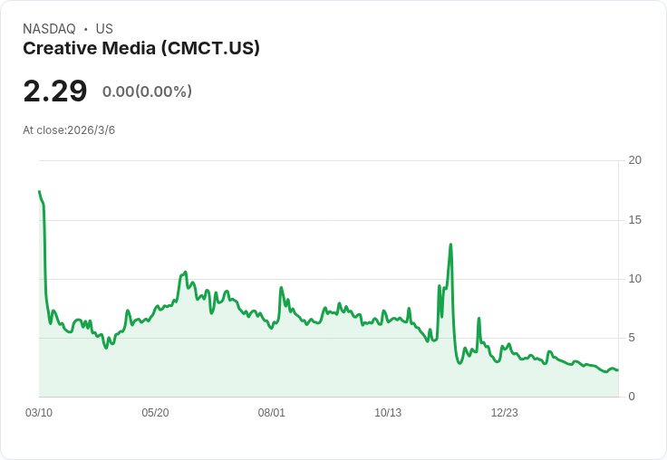Click the chart line's starting point near 17
The image size is (667, 460).
coord(40,192)
